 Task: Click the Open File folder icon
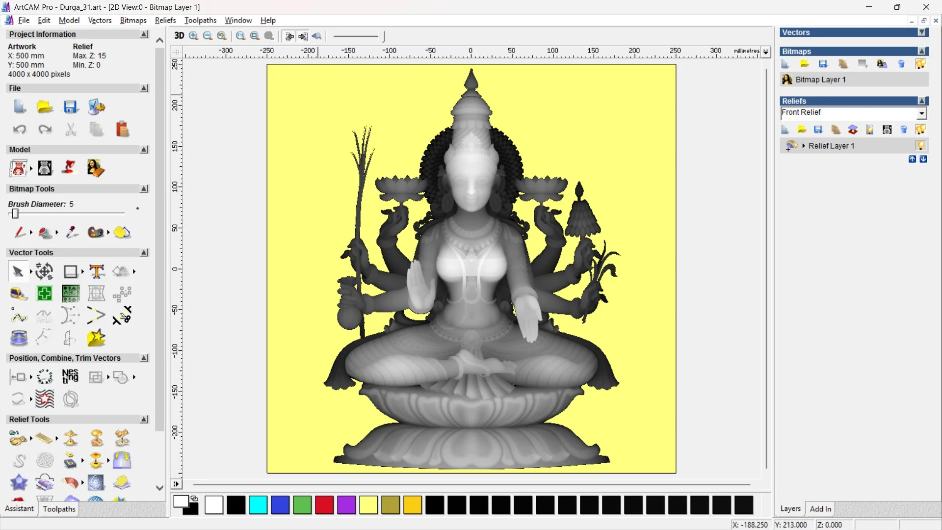coord(45,107)
